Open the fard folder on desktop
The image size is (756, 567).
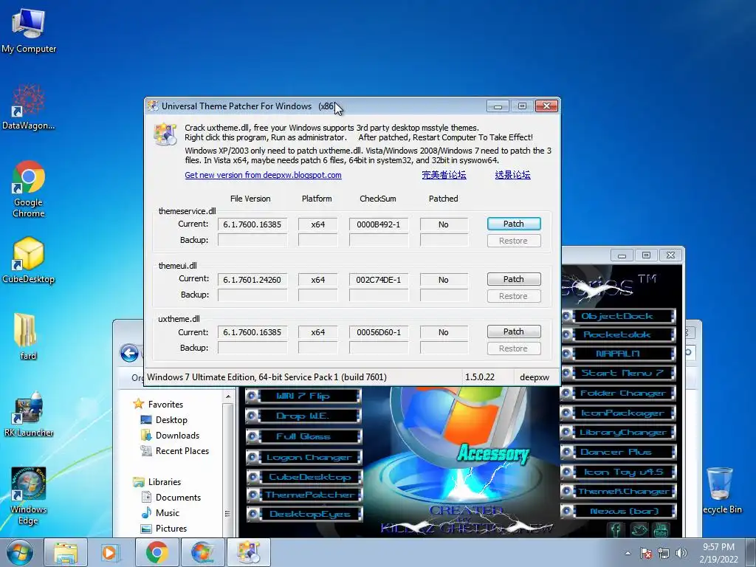click(27, 337)
